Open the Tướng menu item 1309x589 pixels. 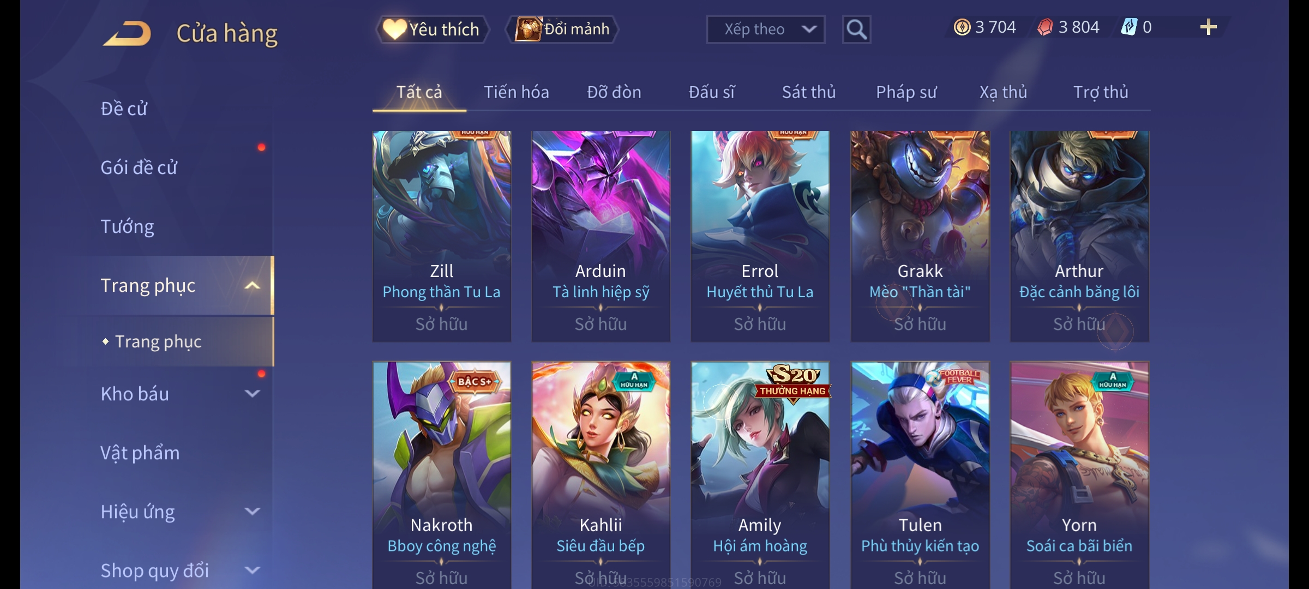[127, 226]
